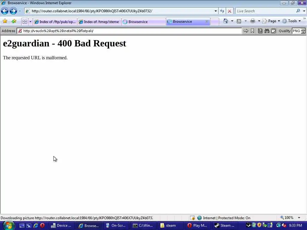Click the Switch Between Windows icon
Viewport: 307px width, 230px height.
point(28,226)
